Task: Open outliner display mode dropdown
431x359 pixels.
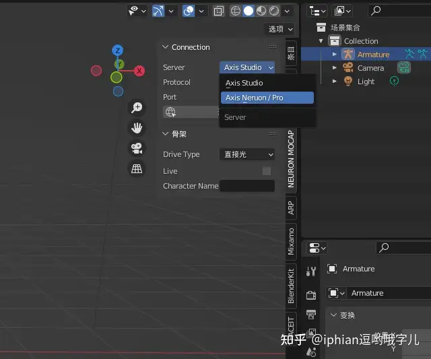Action: (317, 11)
